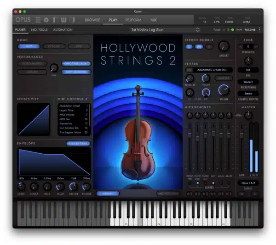Screen dimensions: 276x245
Task: Adjust the envelope Sustain knob
Action: 74,187
